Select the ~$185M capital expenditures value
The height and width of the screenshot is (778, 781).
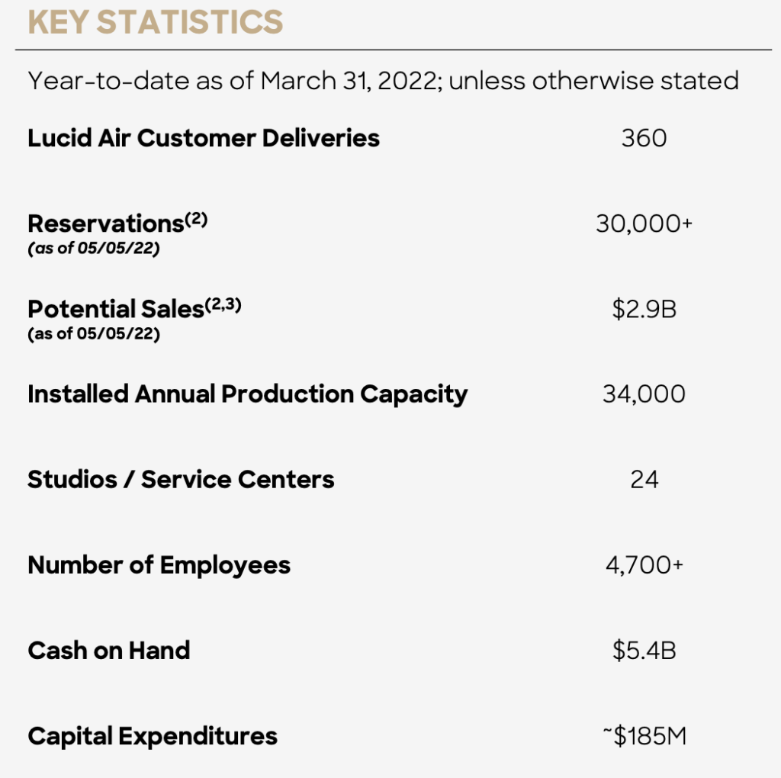pyautogui.click(x=644, y=736)
